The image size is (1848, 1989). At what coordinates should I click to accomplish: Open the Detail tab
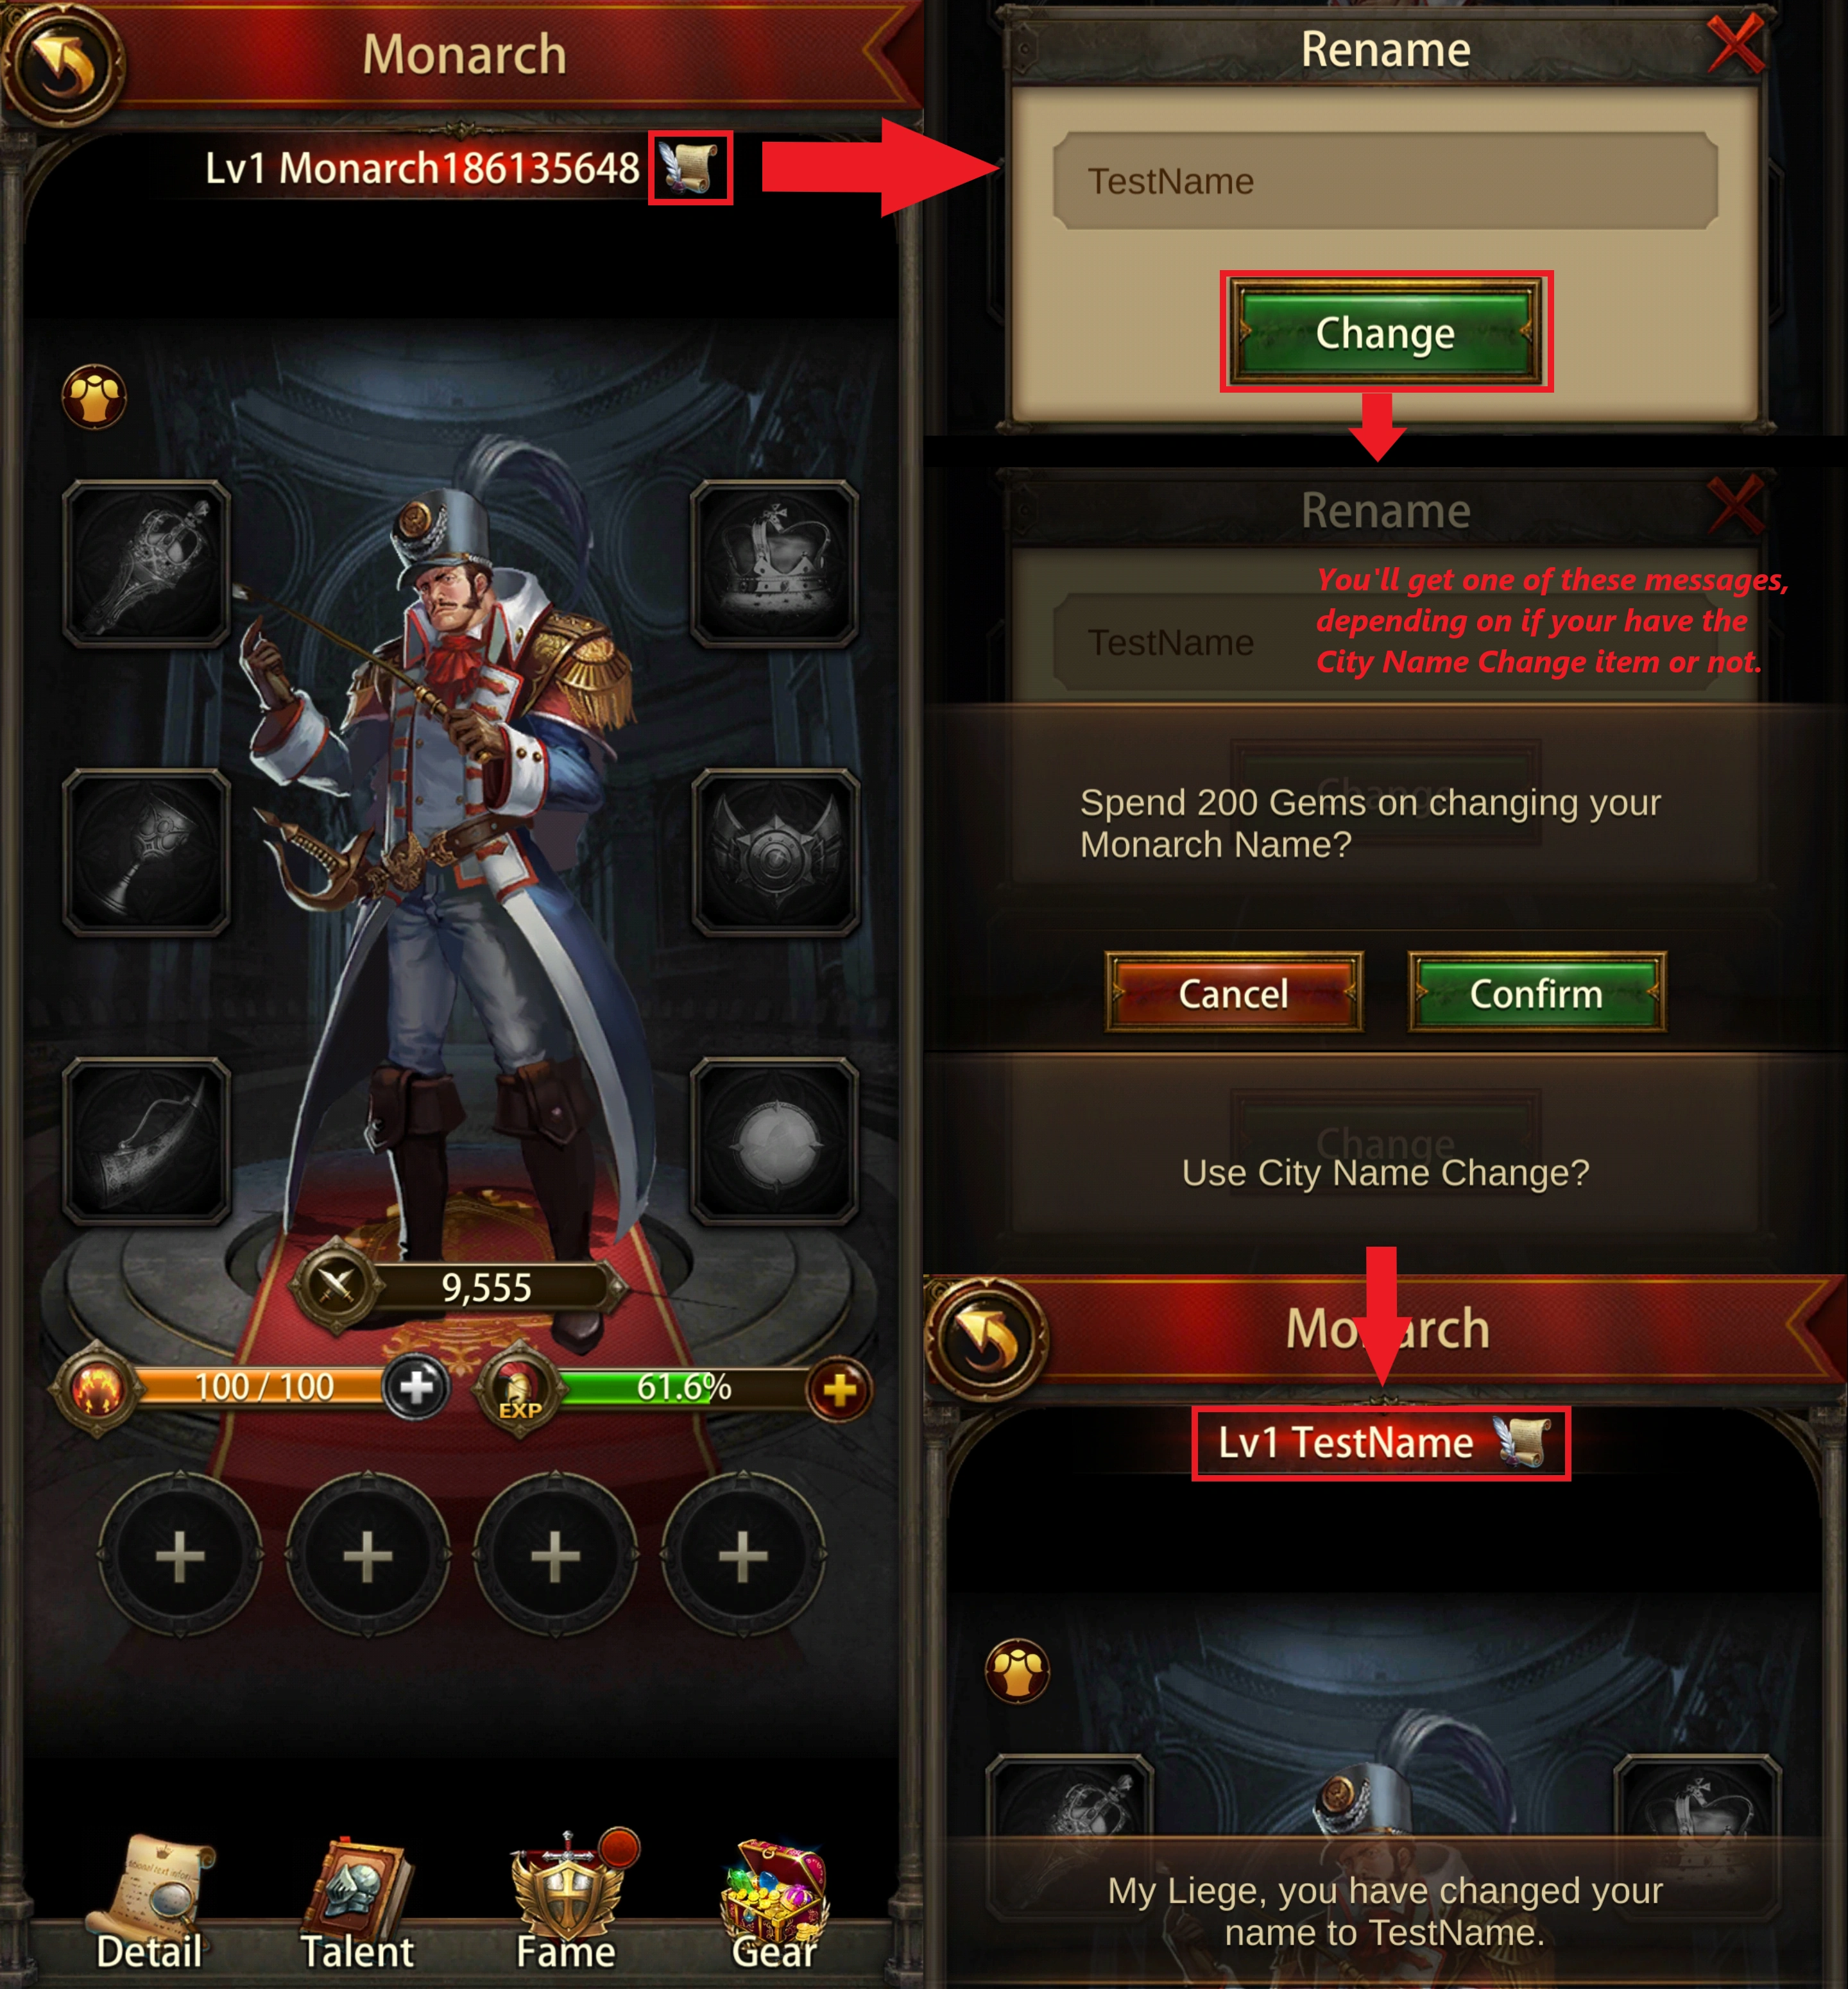149,1904
